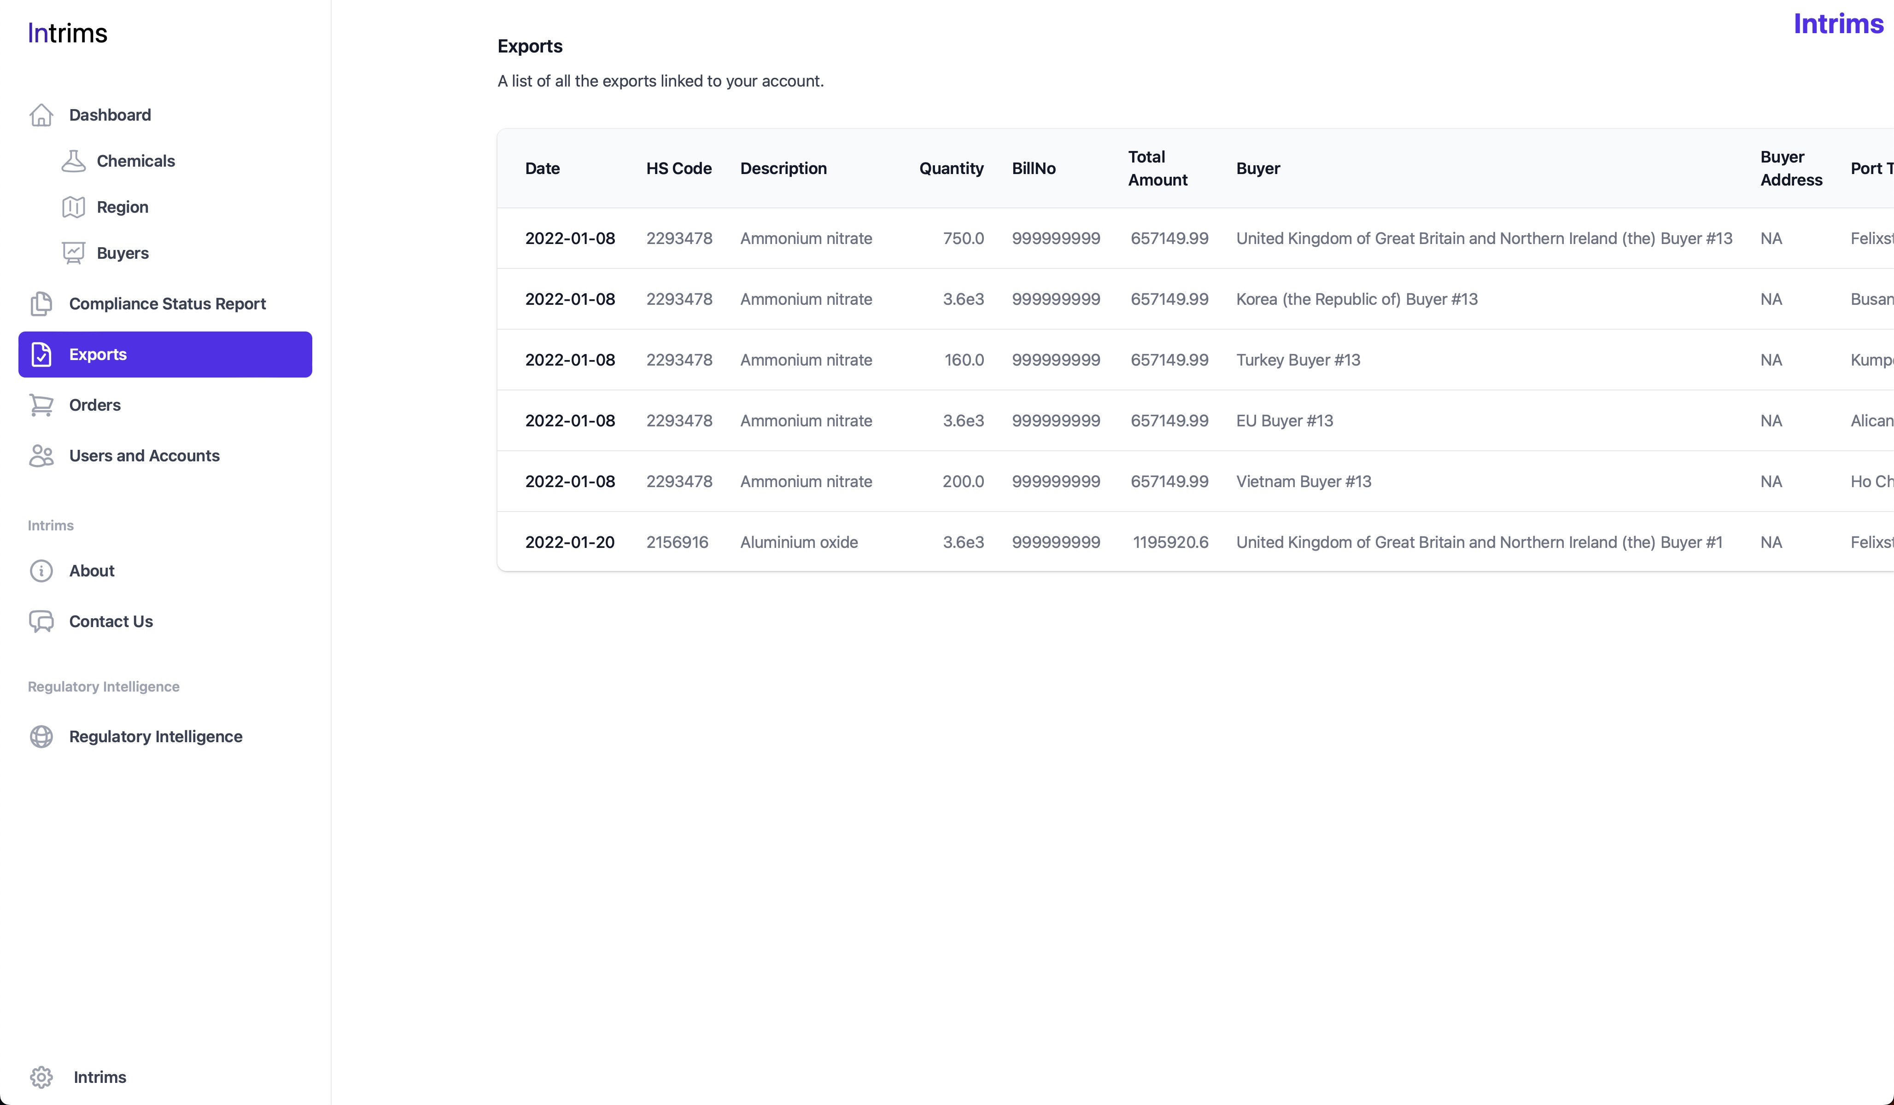Click the Intrims logo in sidebar
The height and width of the screenshot is (1105, 1894).
tap(68, 33)
